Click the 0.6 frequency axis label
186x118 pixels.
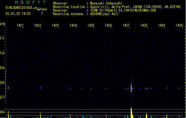tap(2, 112)
